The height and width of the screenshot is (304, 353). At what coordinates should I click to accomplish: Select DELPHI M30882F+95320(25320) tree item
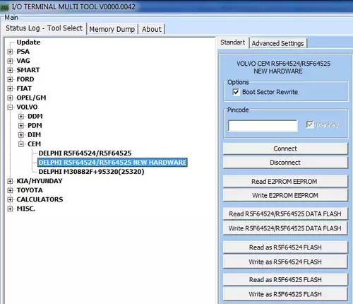pyautogui.click(x=91, y=172)
